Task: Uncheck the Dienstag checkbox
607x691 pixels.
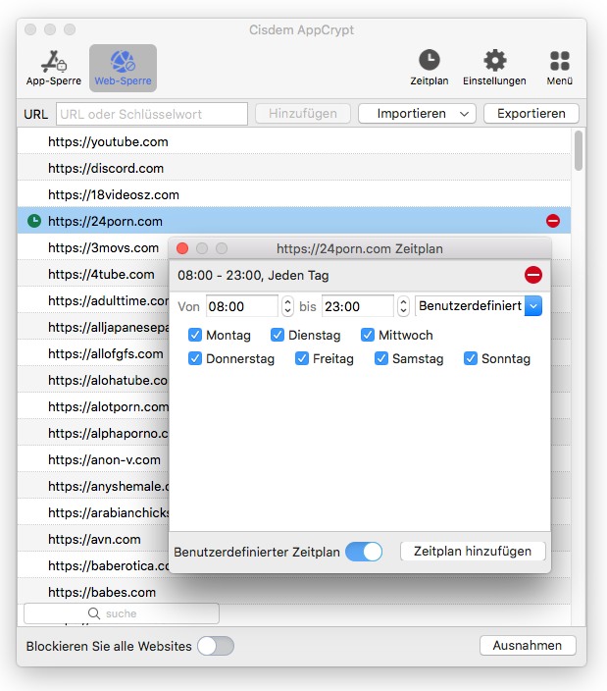Action: pyautogui.click(x=277, y=335)
